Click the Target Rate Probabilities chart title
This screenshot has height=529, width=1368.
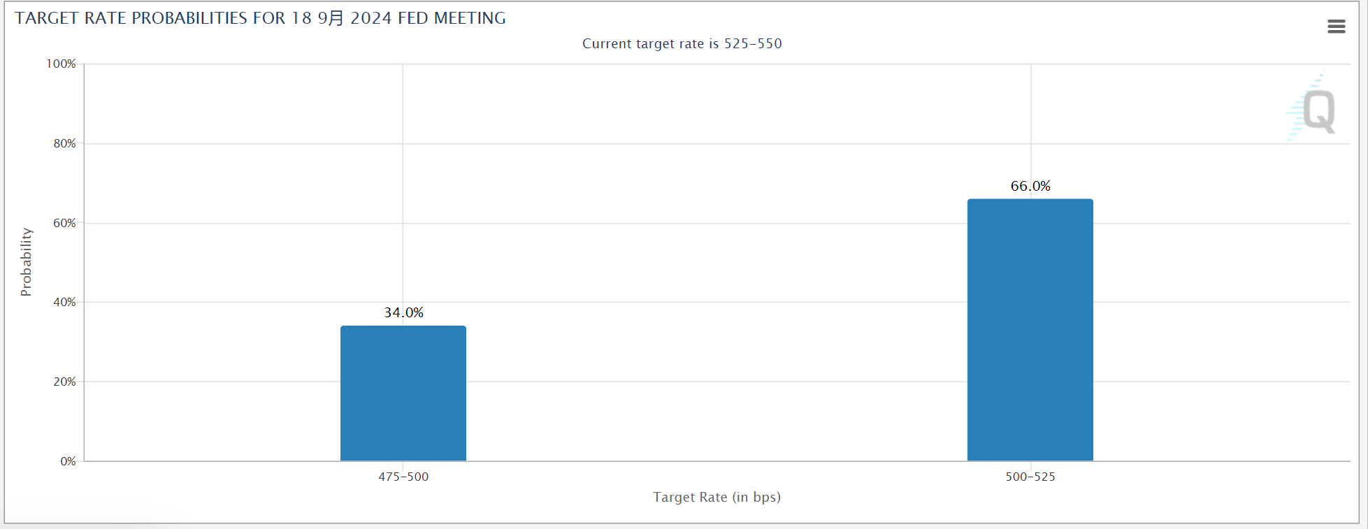260,18
